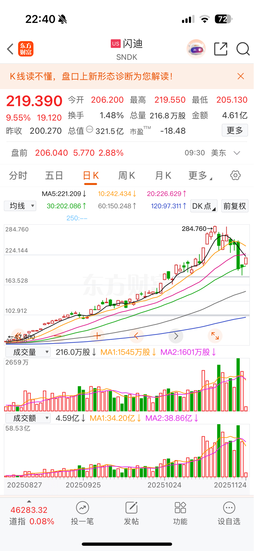Open the 成交量 indicator dropdown
The image size is (254, 551).
click(28, 352)
